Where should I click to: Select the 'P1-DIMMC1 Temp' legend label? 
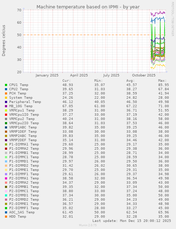[x=24, y=157]
